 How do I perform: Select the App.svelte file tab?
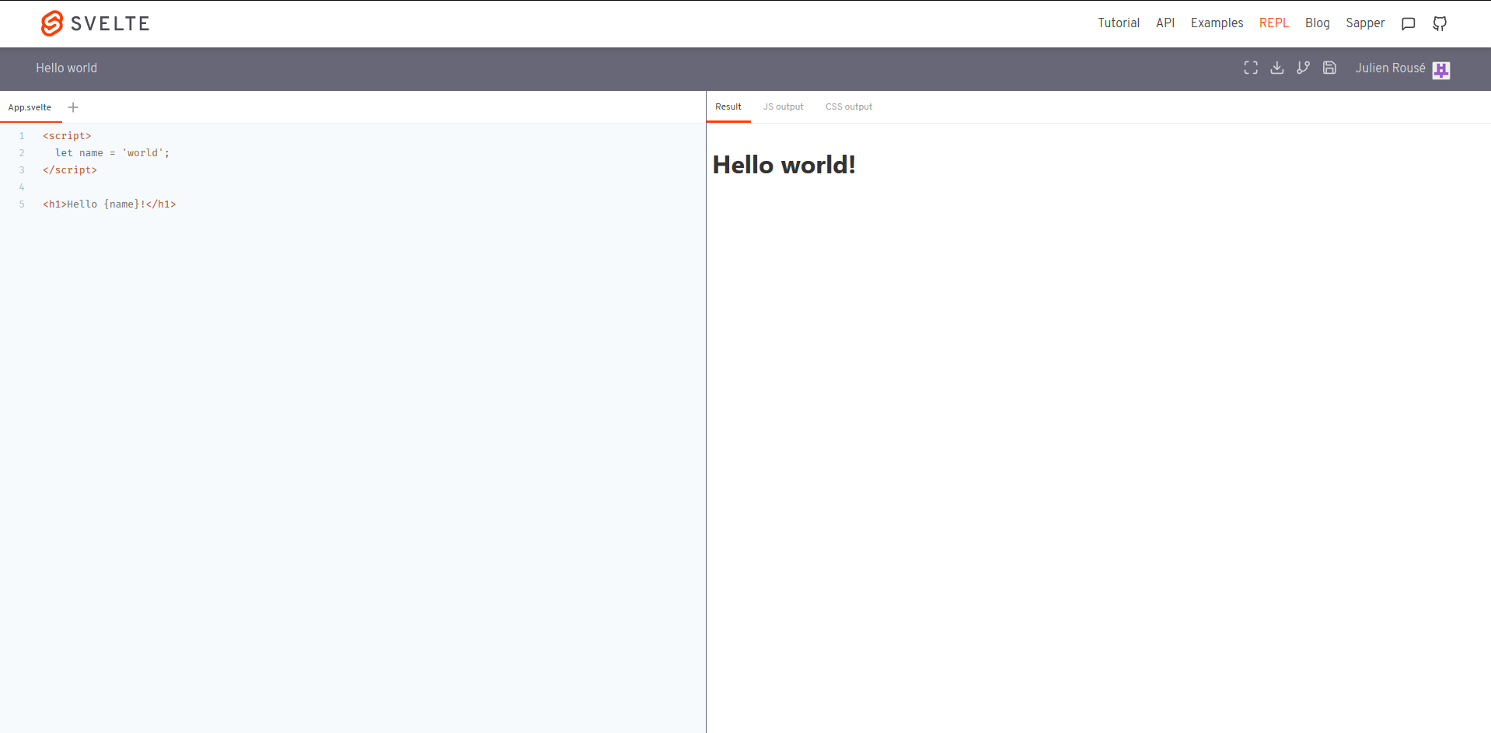30,107
